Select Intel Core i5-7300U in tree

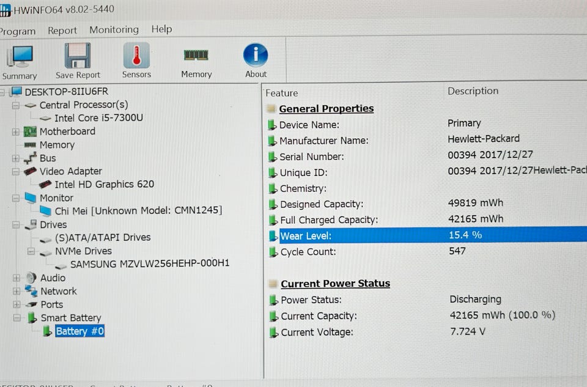[x=98, y=118]
